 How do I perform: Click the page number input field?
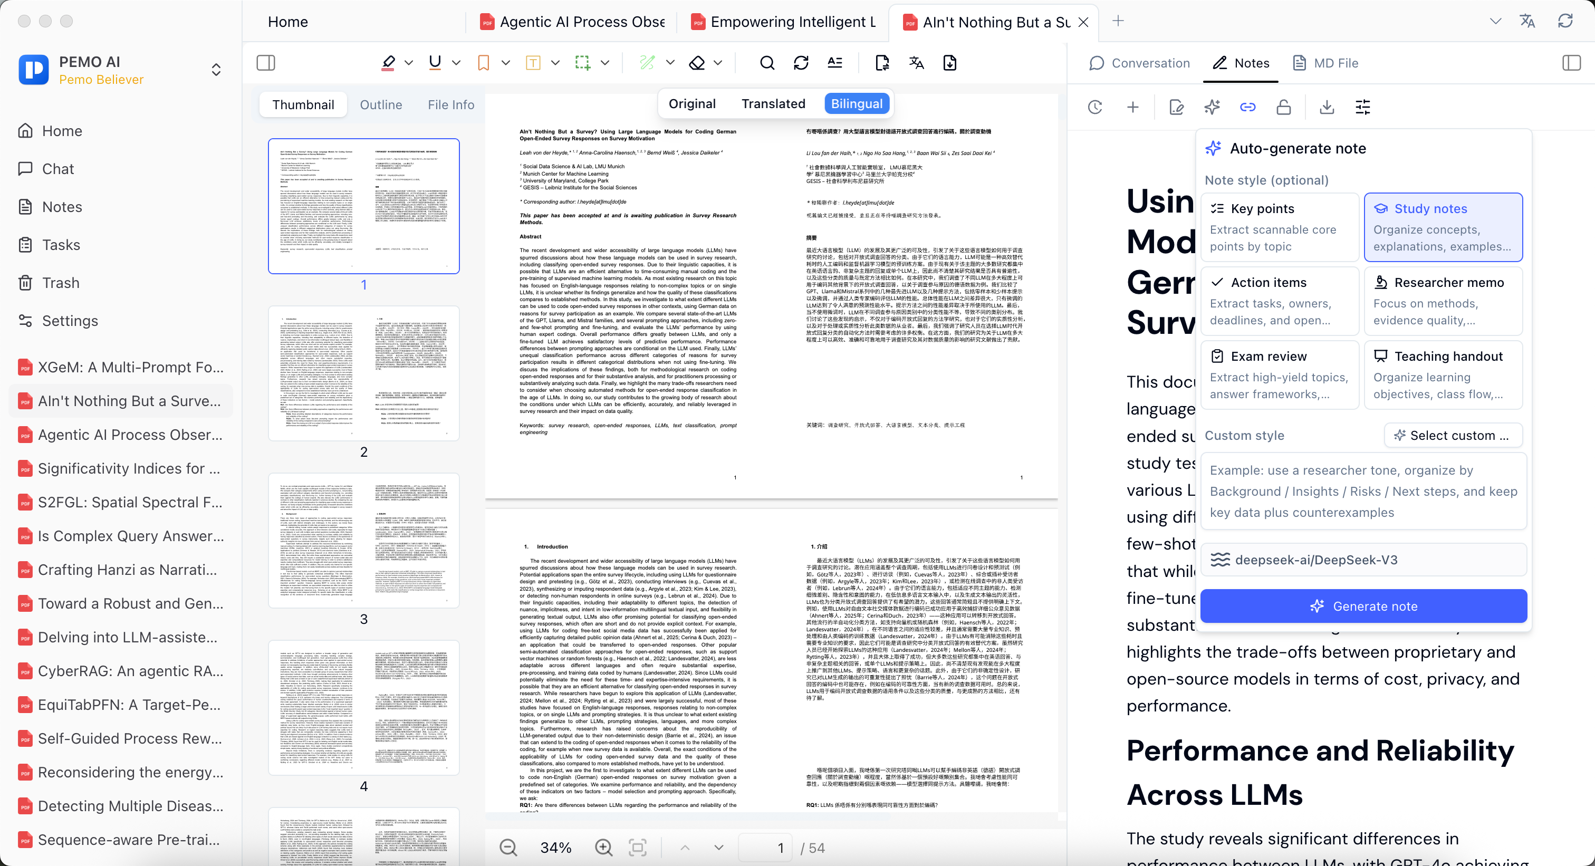pyautogui.click(x=766, y=848)
